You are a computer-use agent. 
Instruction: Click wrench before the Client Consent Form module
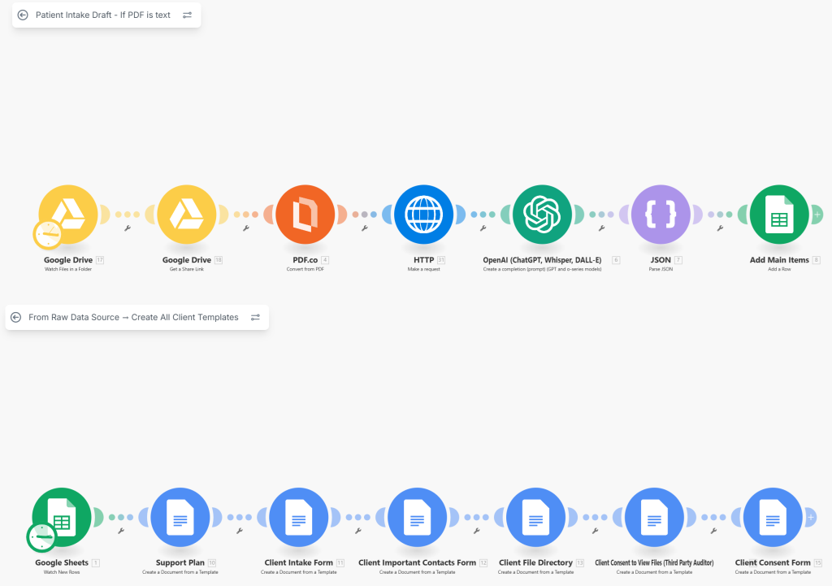(x=713, y=531)
